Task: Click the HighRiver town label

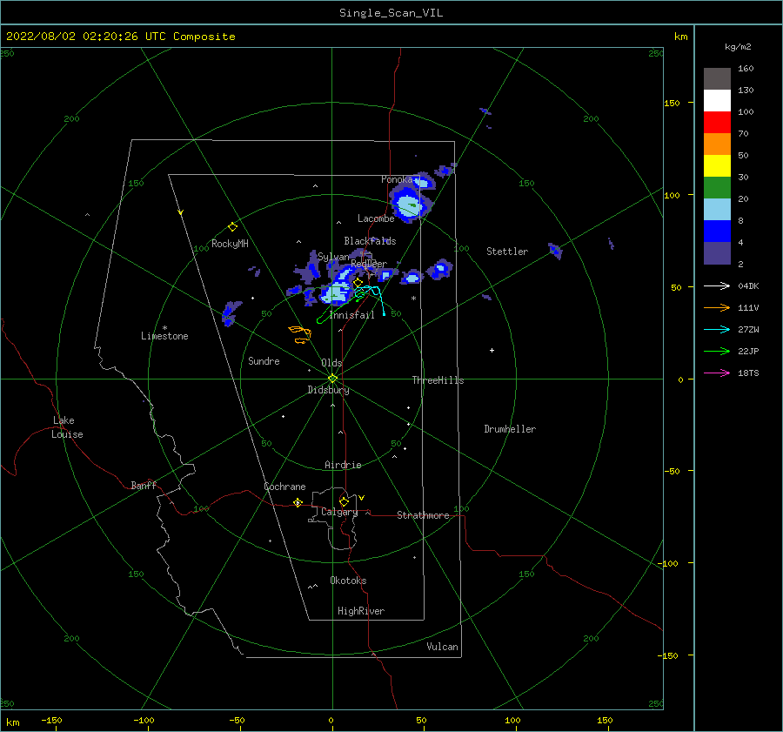Action: [x=361, y=612]
